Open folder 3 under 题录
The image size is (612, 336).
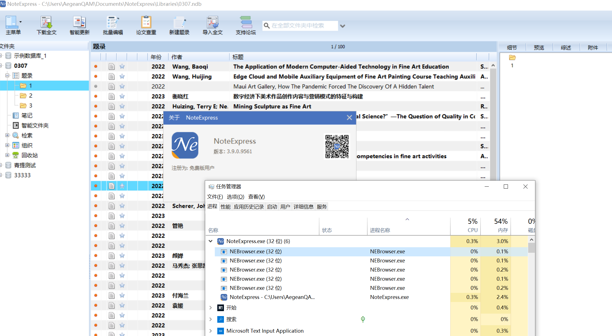26,106
